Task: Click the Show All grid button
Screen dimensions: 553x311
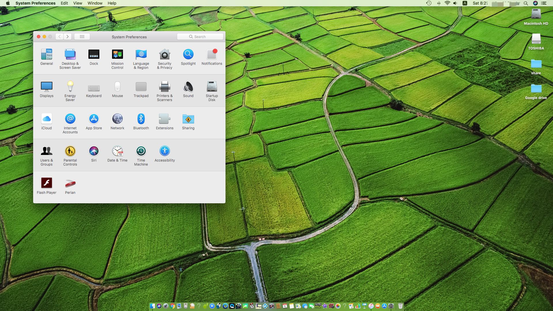Action: pyautogui.click(x=82, y=37)
